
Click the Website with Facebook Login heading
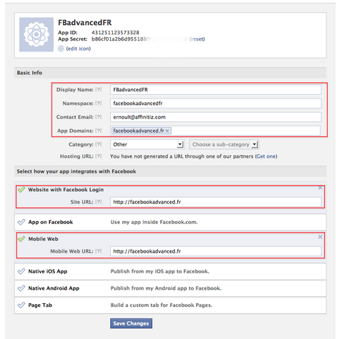click(x=66, y=190)
